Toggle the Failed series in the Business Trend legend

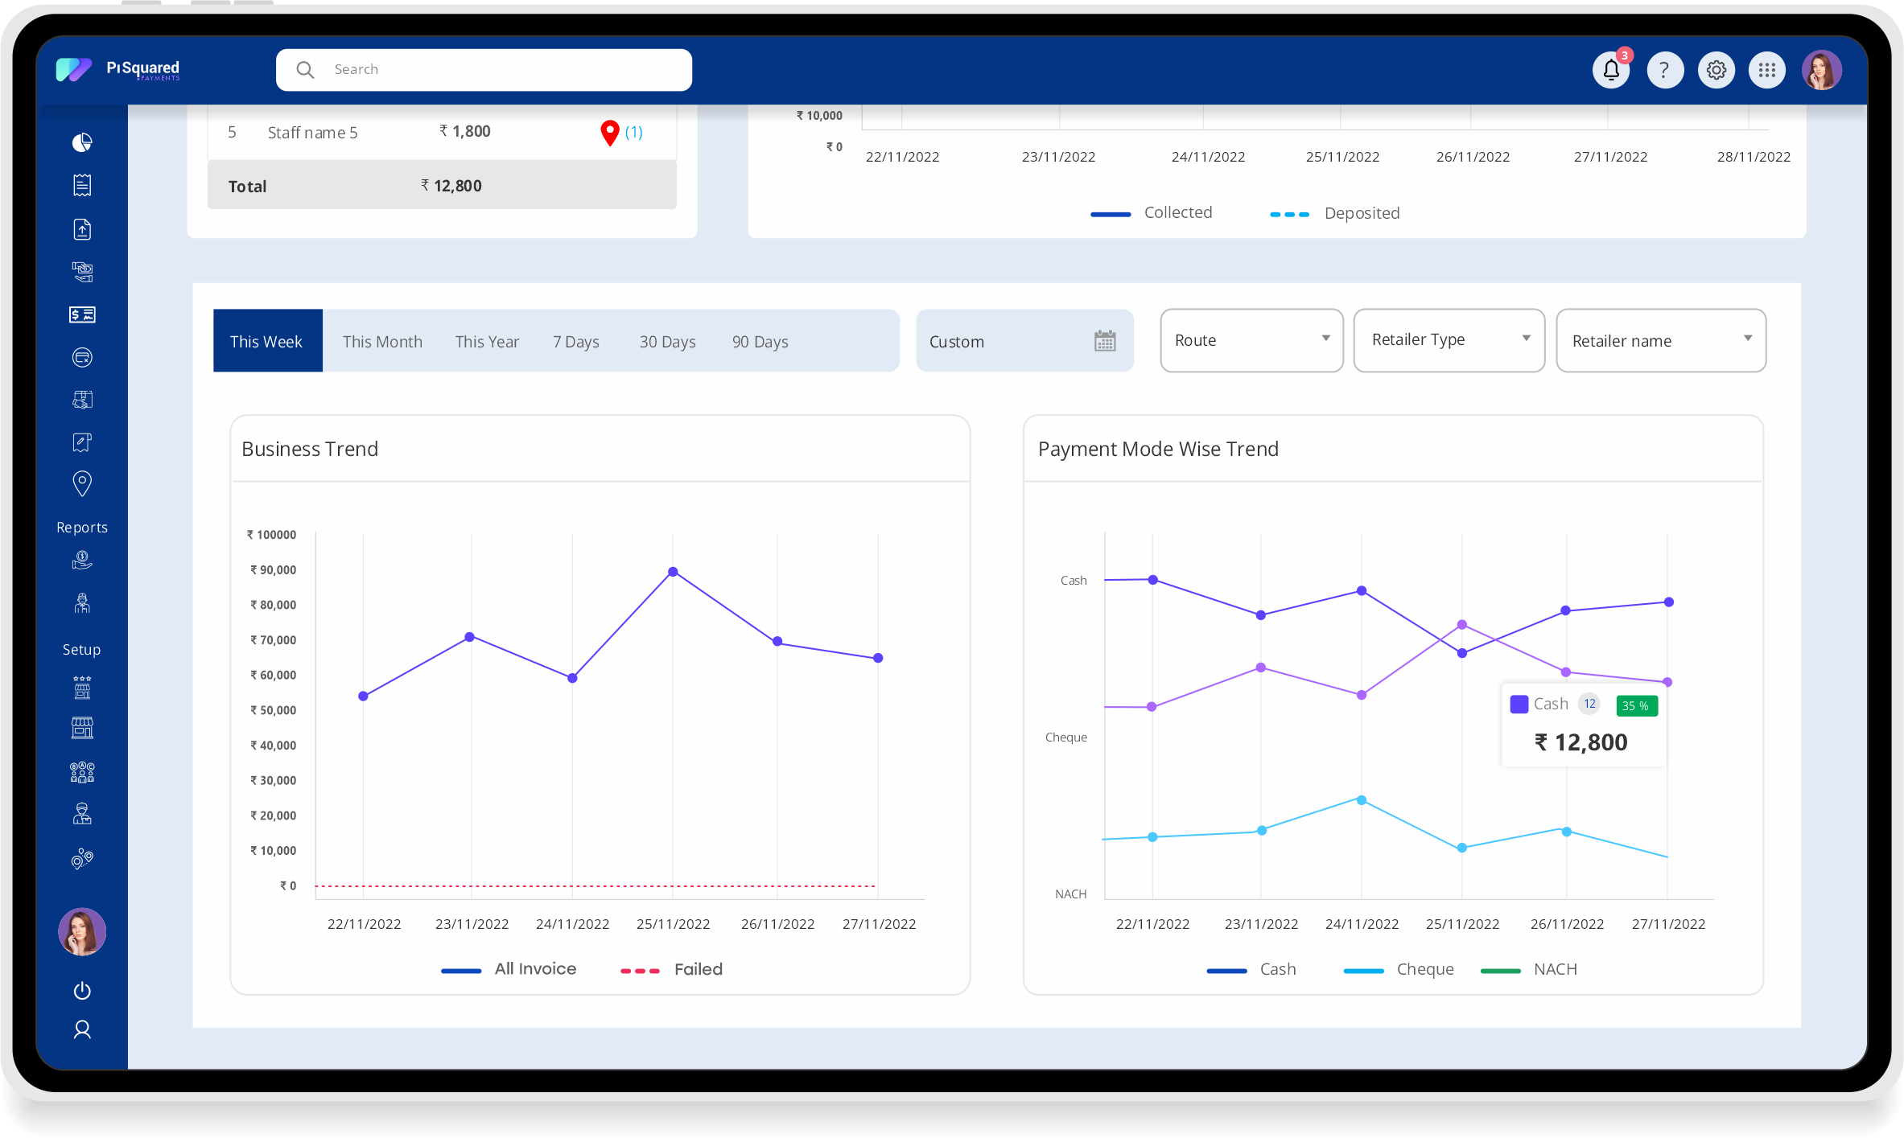(697, 969)
